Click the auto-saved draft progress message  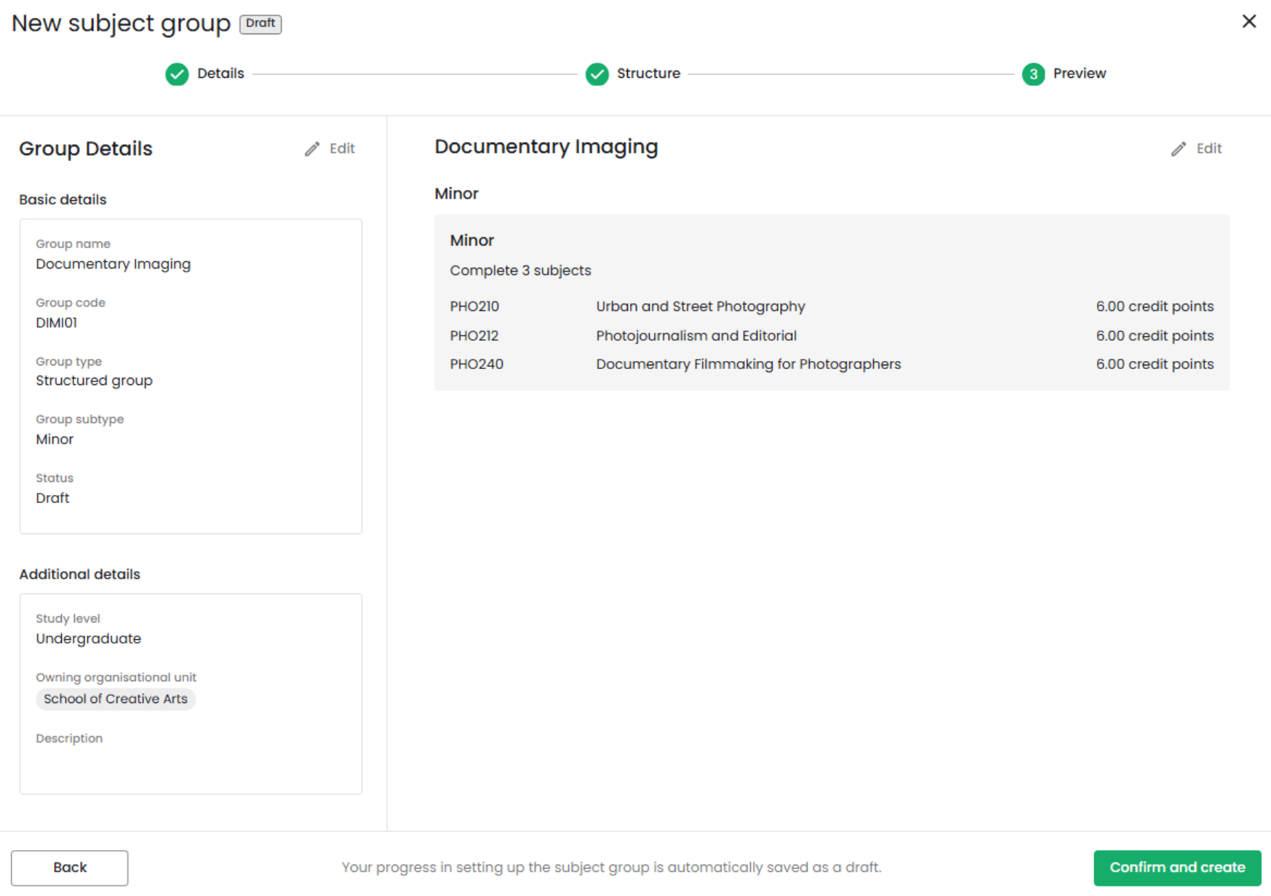pos(611,868)
